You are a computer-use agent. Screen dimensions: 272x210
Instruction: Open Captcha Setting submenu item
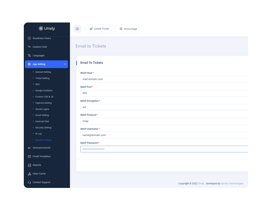pos(43,103)
